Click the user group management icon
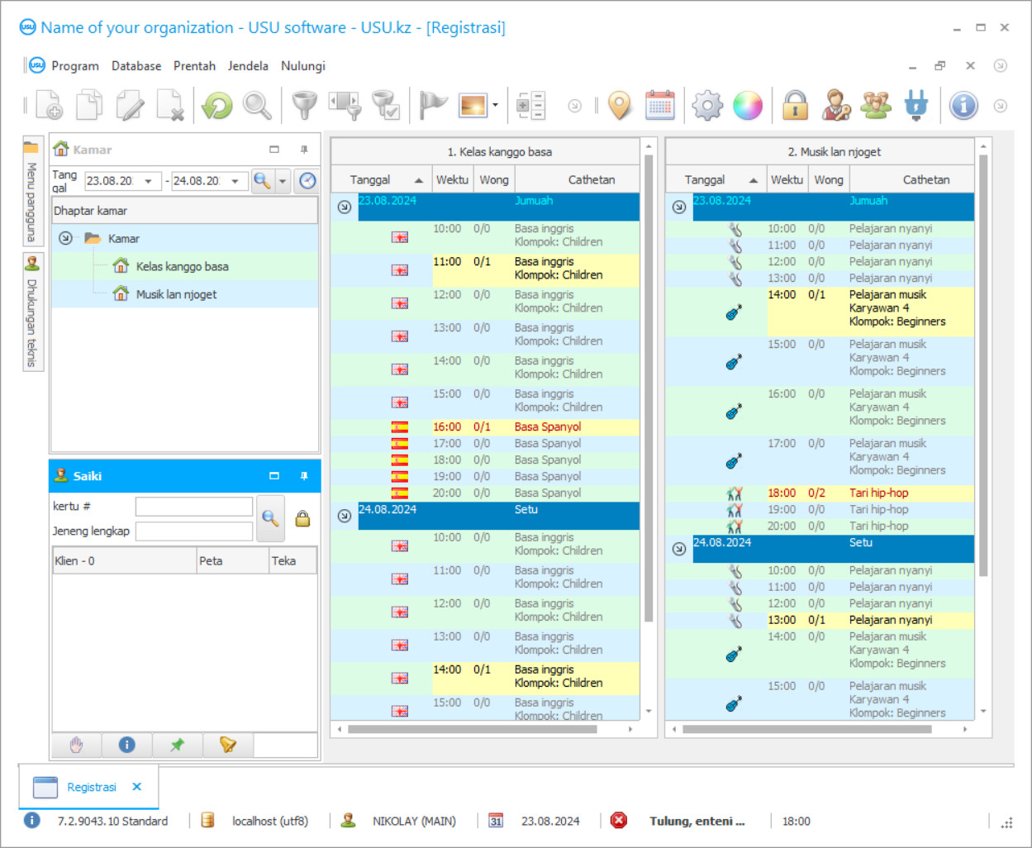Viewport: 1032px width, 848px height. pos(875,105)
